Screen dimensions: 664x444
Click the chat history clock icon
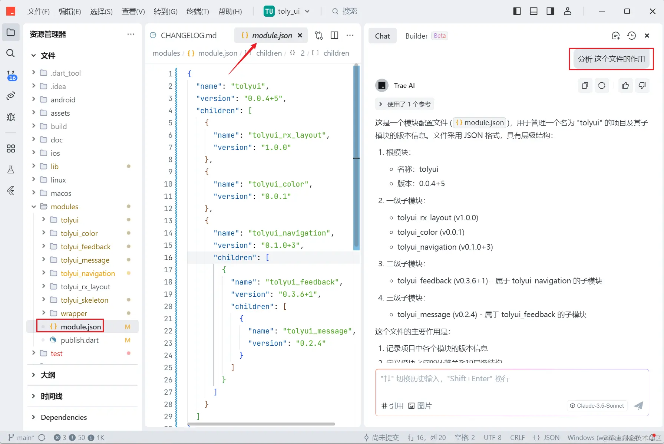coord(631,36)
